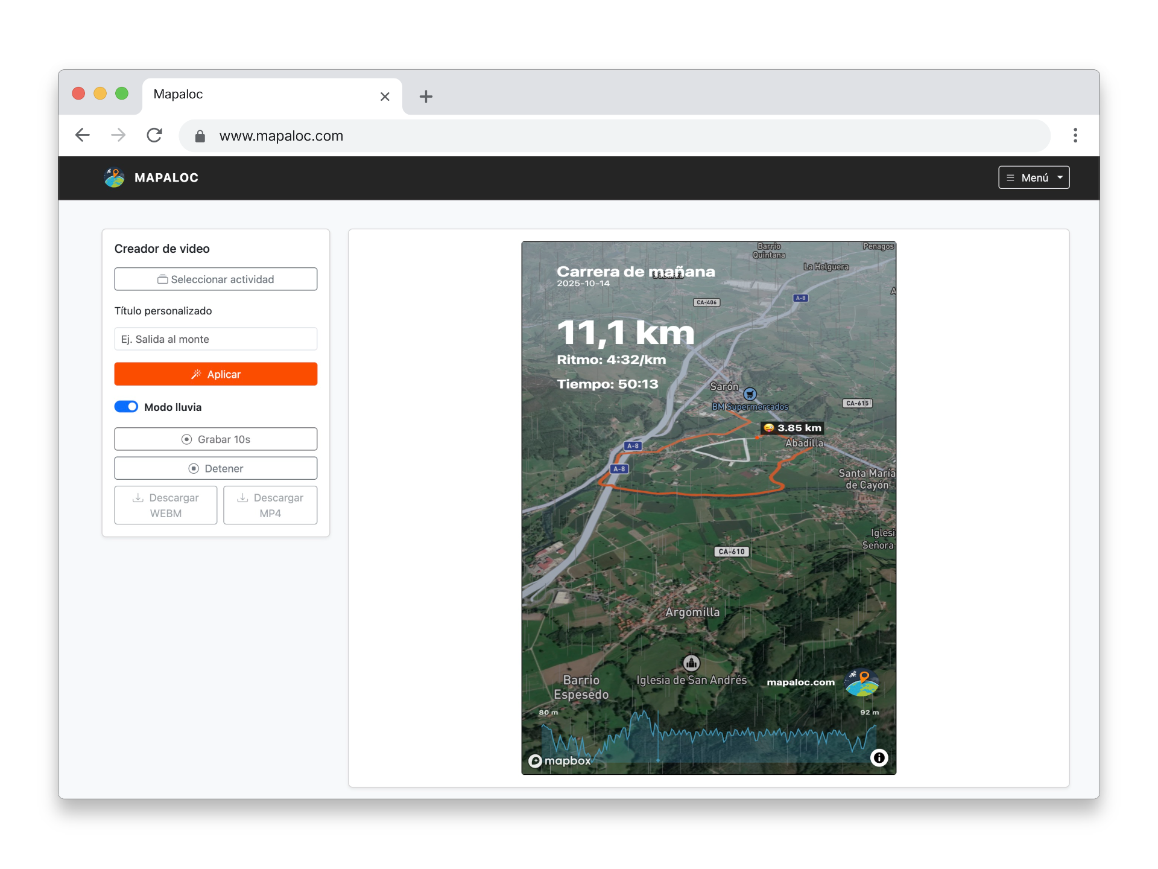Go back using browser back arrow
Screen dimensions: 1158x869
pos(83,135)
